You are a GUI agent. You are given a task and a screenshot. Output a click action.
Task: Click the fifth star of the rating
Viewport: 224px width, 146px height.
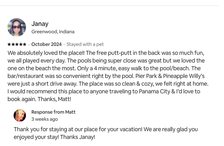click(25, 44)
